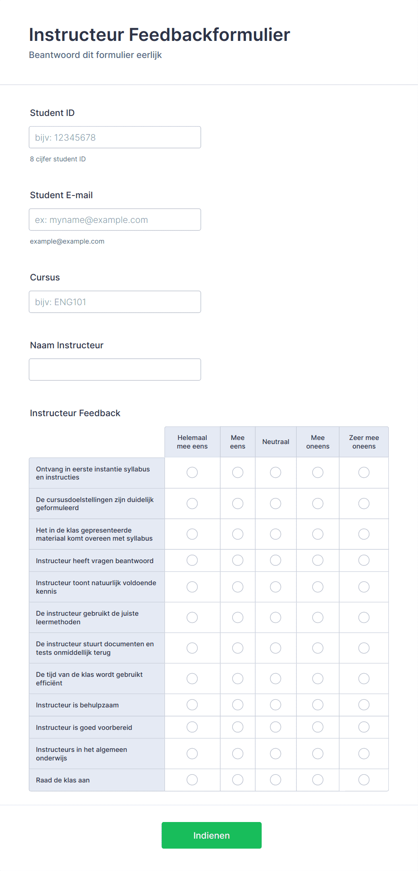The image size is (418, 871).
Task: Select 'Mee oneens' for instructeur is behulpzaam
Action: coord(317,705)
